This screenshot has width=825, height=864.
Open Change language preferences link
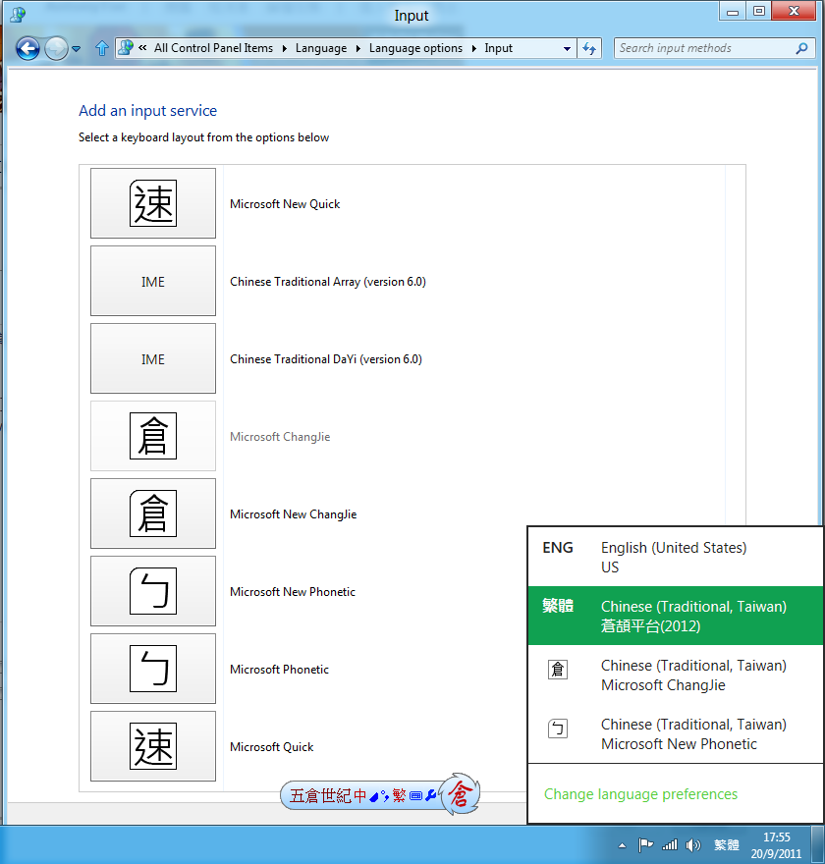point(640,794)
